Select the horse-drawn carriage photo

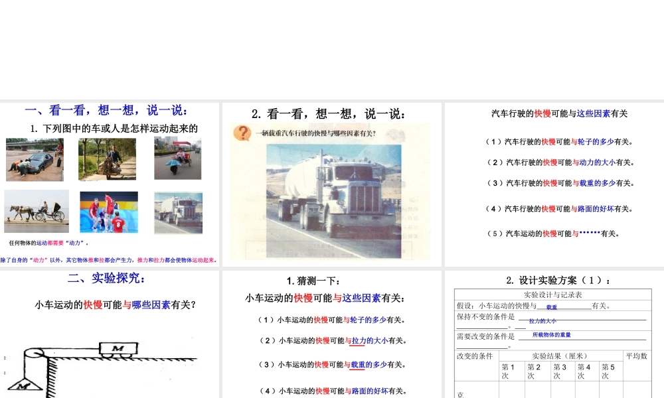coord(37,212)
